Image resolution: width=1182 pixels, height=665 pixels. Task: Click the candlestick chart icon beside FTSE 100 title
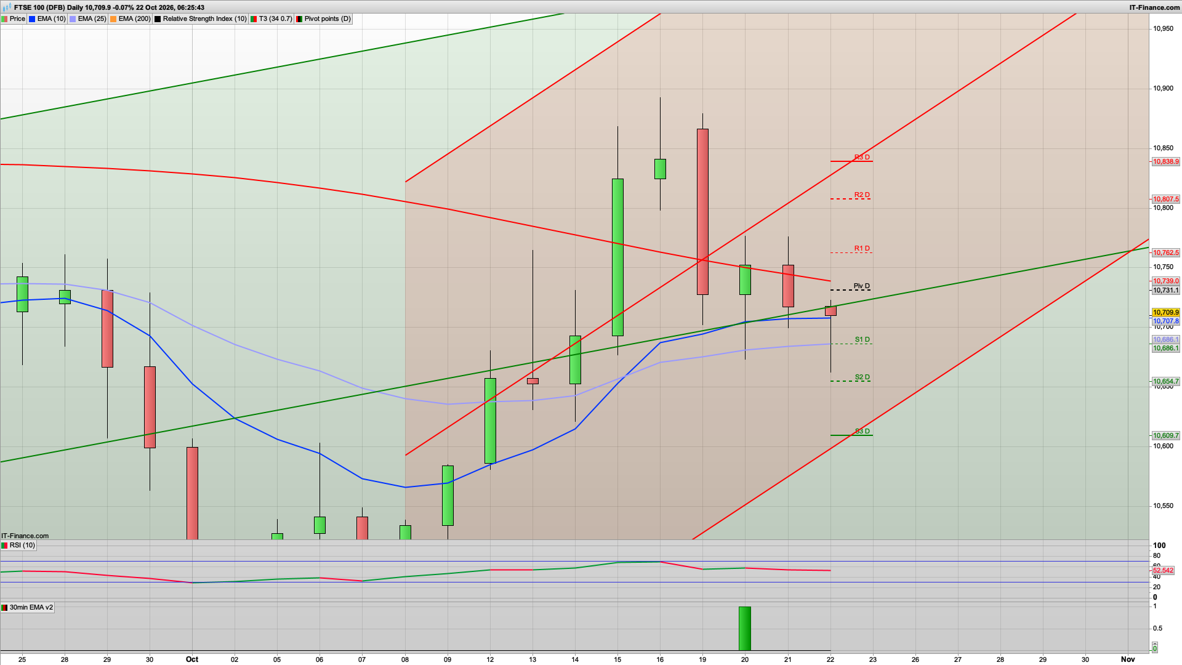click(7, 7)
